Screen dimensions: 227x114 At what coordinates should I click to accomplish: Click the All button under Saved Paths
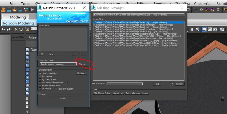click(42, 54)
